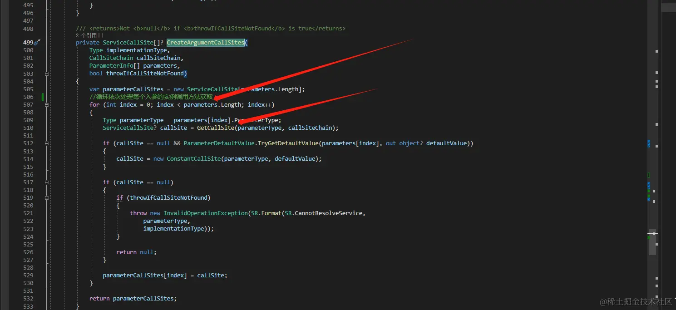The width and height of the screenshot is (676, 310).
Task: Open quick actions screwdriver icon at line 499
Action: click(38, 42)
